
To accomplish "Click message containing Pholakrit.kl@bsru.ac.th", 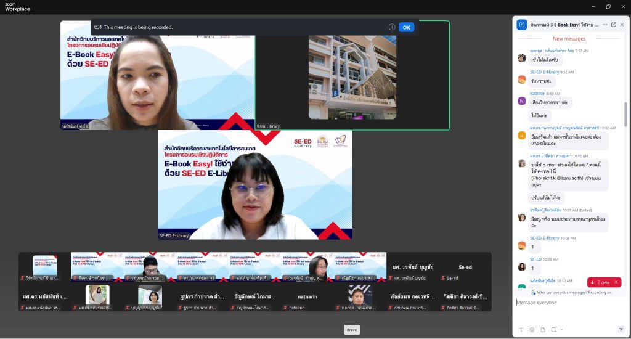I will pos(568,174).
